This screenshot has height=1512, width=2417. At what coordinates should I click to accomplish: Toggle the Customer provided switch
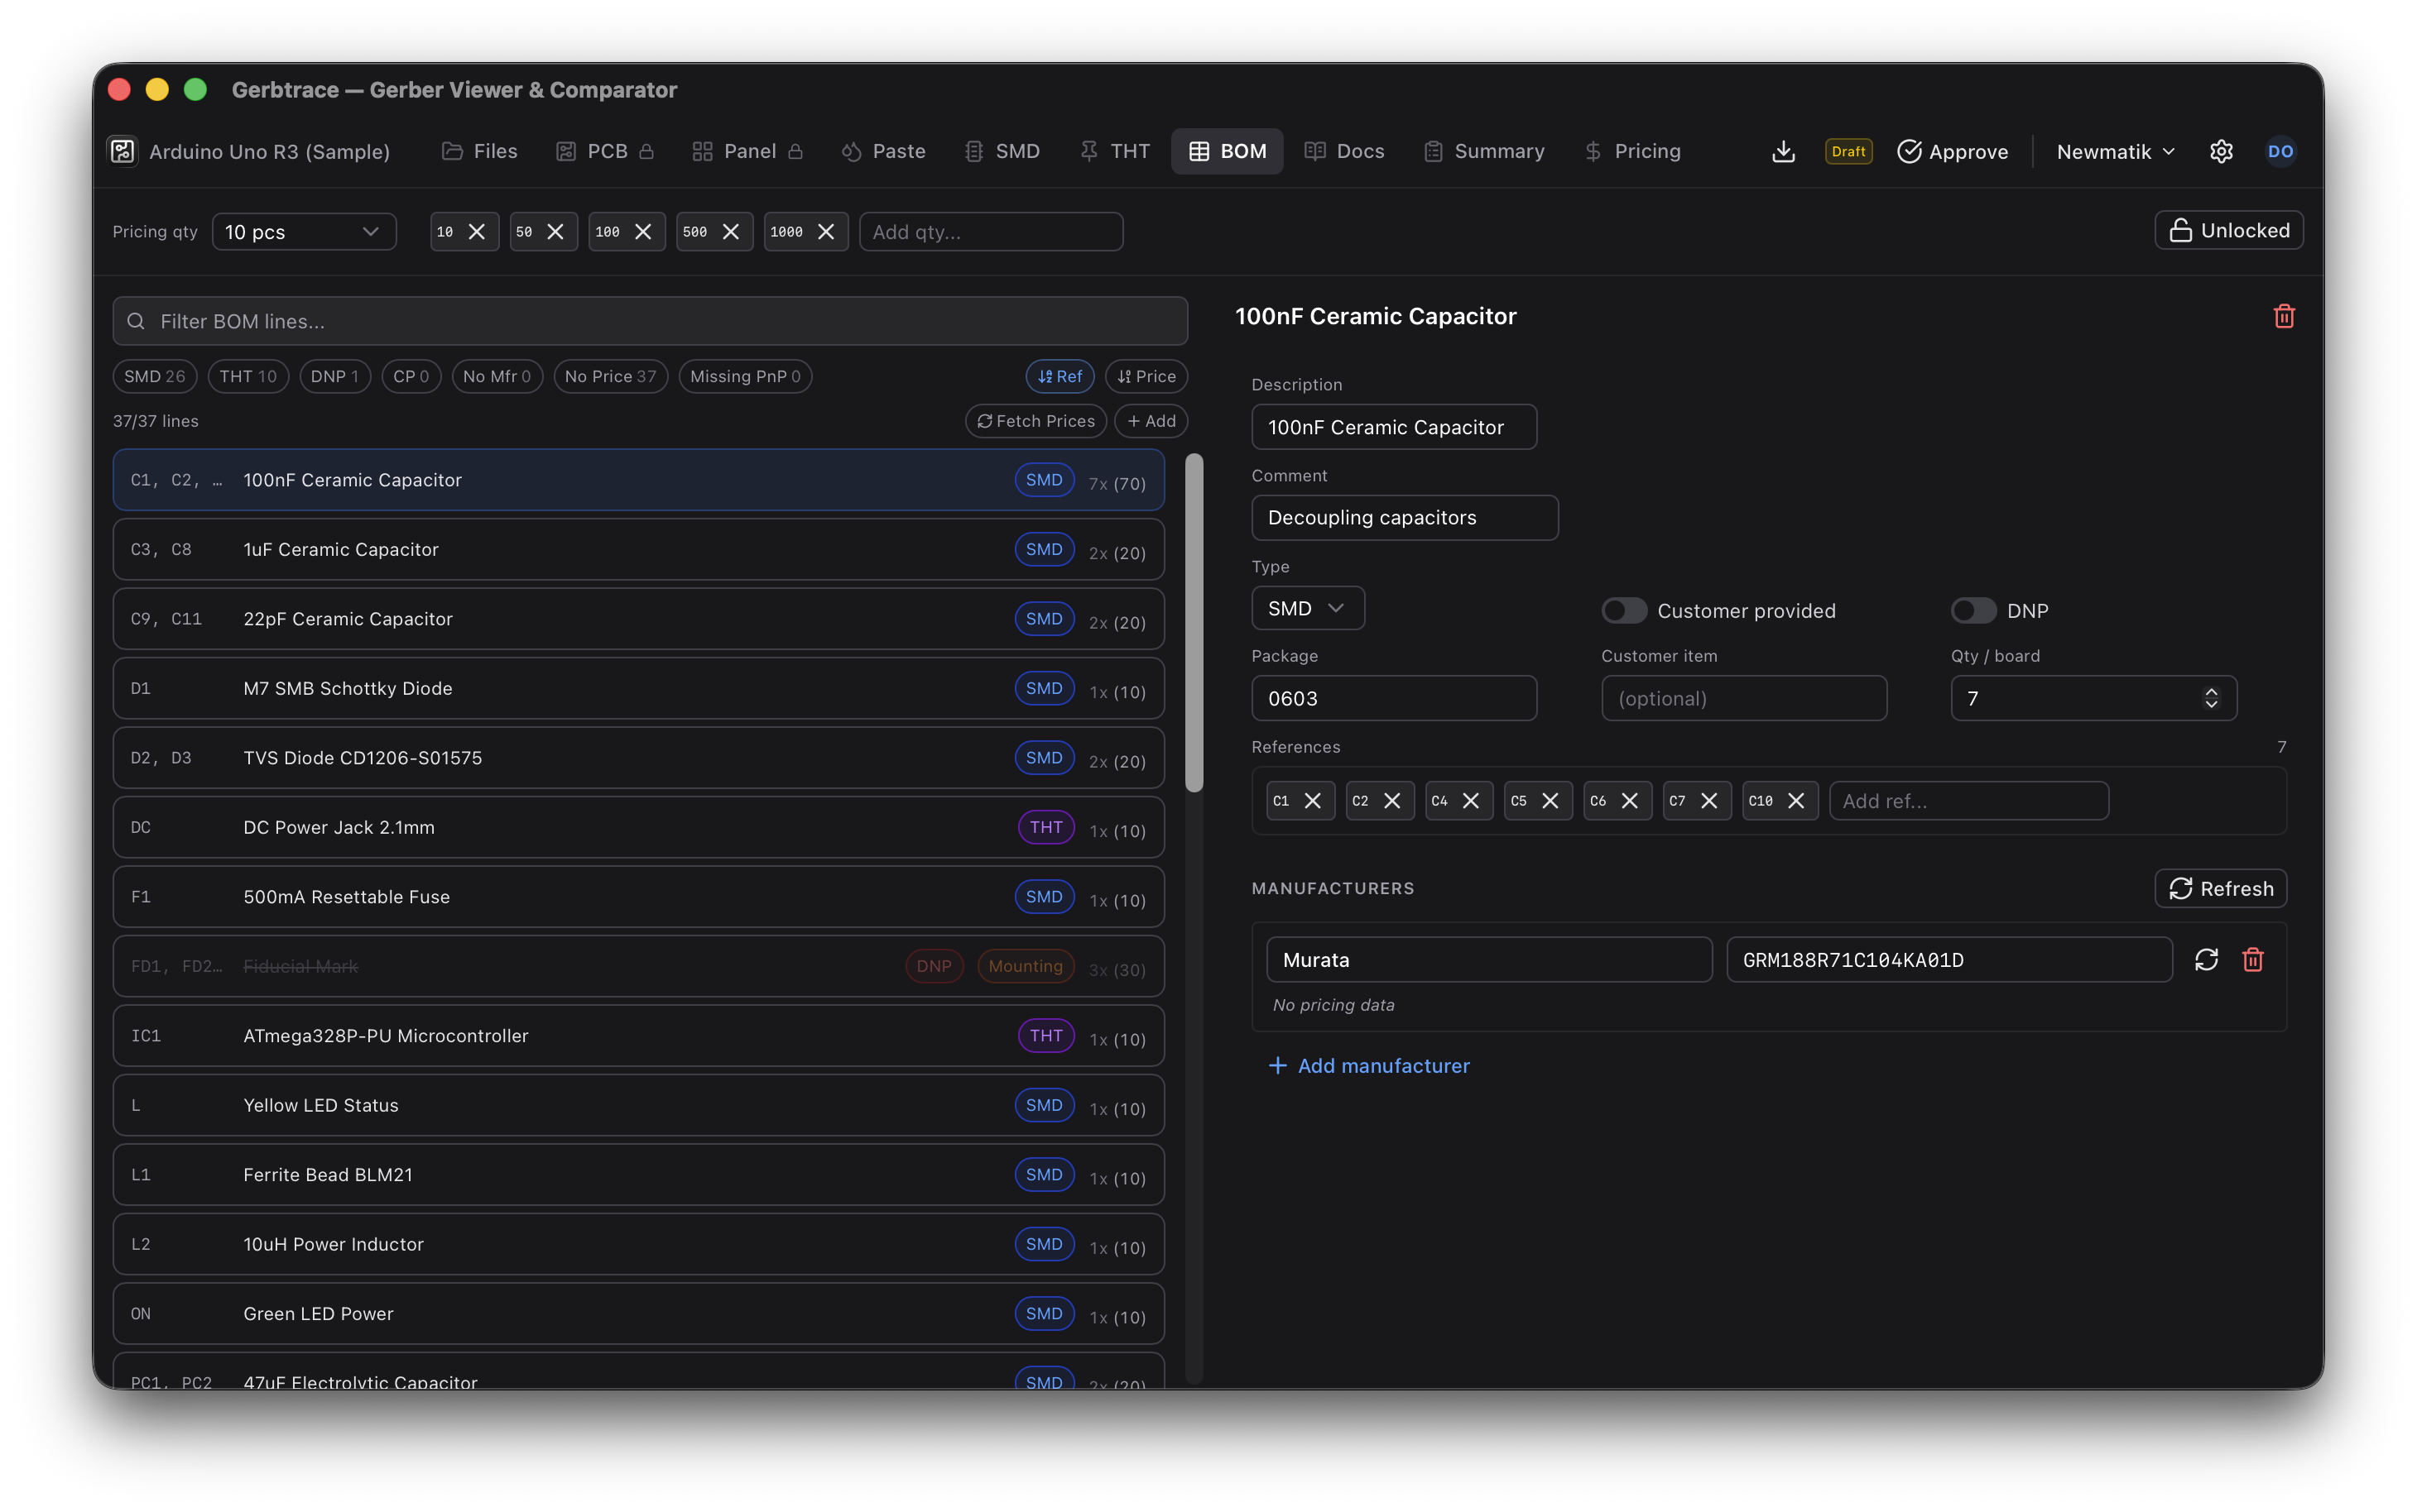tap(1624, 610)
